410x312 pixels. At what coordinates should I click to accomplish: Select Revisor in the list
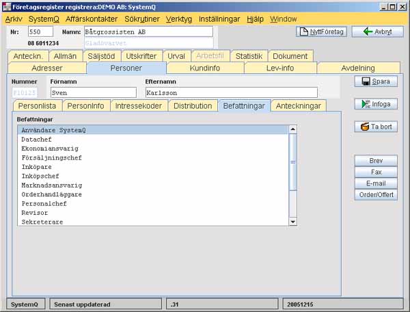(x=153, y=213)
